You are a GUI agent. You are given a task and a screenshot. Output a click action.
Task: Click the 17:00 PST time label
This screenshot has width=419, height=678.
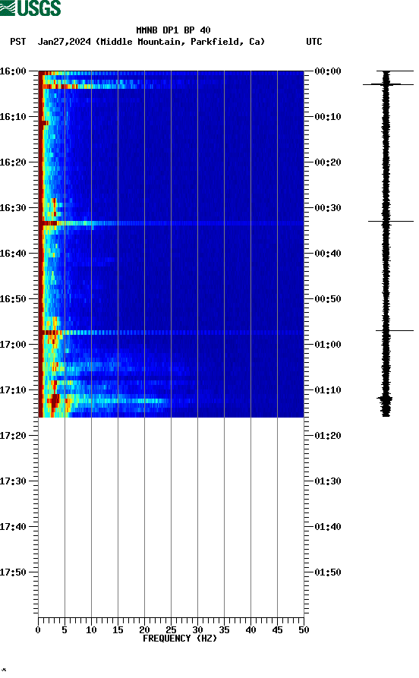coord(13,345)
